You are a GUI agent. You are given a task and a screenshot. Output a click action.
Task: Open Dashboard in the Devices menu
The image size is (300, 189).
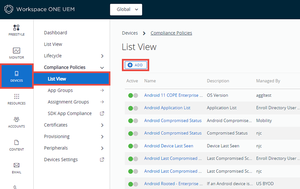[55, 33]
